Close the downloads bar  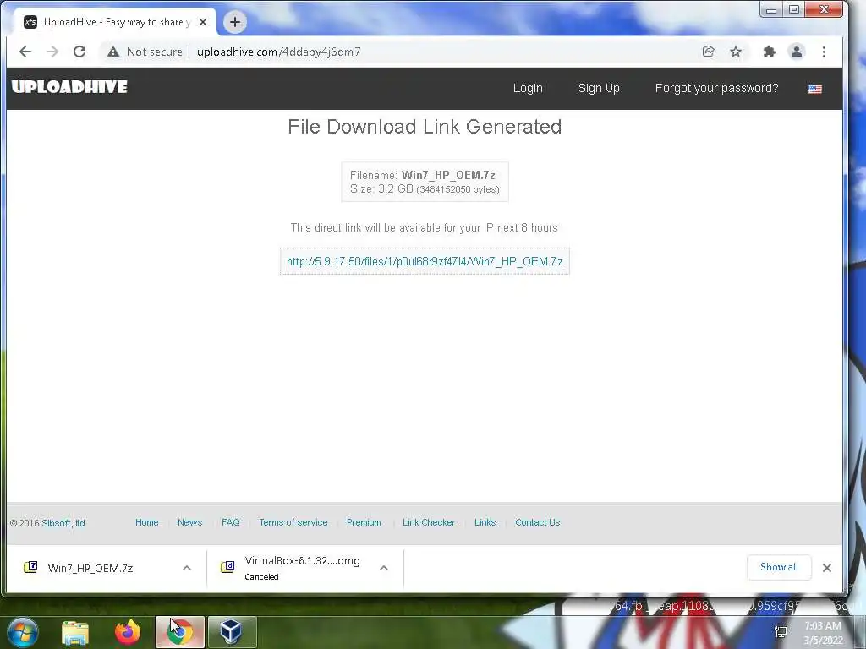[x=827, y=568]
